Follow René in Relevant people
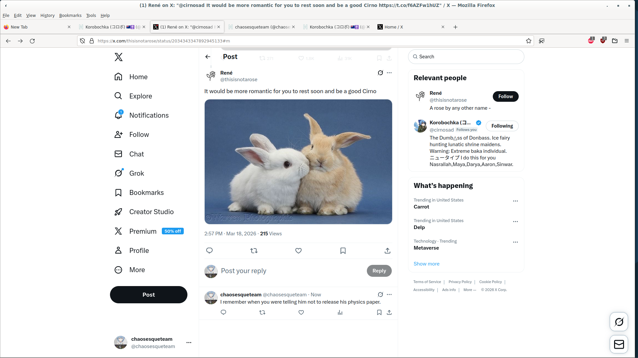The image size is (638, 358). click(x=505, y=96)
